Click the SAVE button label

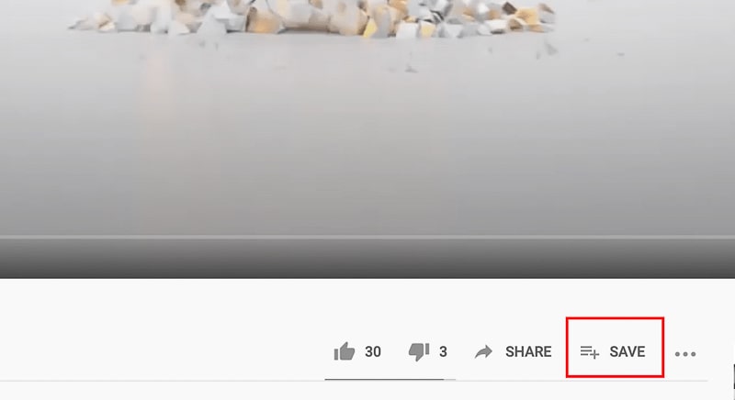point(628,351)
